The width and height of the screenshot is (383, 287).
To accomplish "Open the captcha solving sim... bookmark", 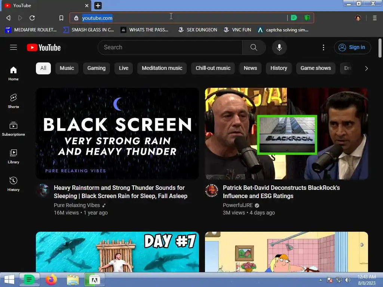I will click(x=283, y=30).
